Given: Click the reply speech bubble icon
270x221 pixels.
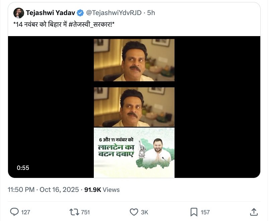Looking at the screenshot, I should [x=14, y=212].
